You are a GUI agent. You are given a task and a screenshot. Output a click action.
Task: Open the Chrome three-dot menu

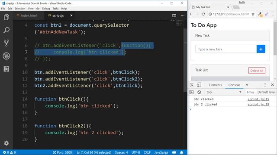point(273,14)
